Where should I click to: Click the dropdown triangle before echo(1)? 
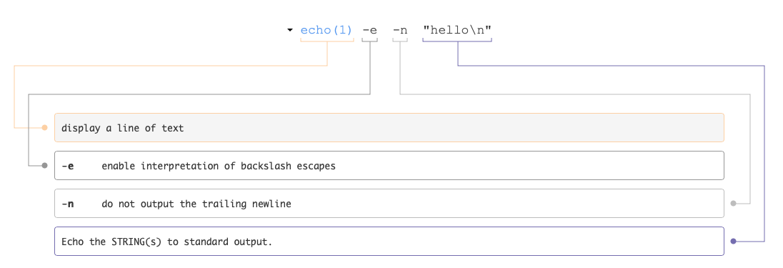[x=289, y=30]
